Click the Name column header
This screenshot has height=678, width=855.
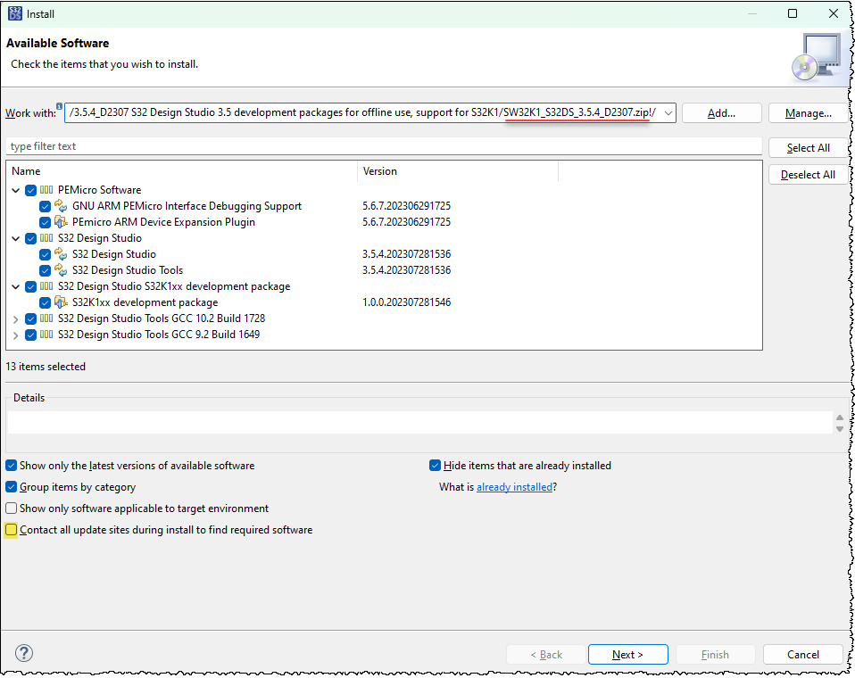[x=182, y=171]
